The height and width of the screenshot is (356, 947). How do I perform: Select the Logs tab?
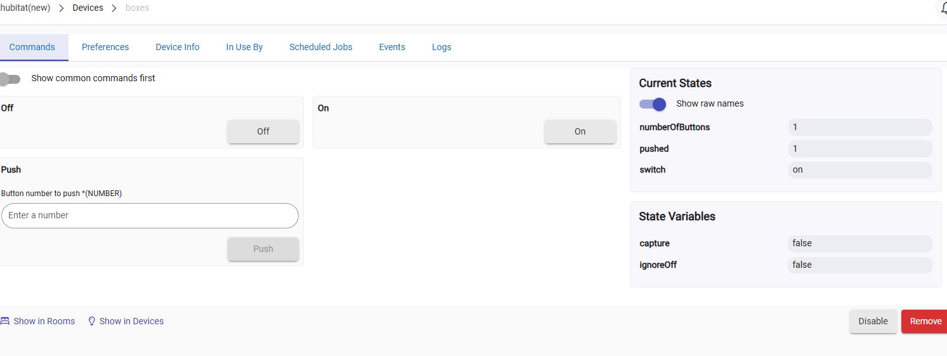[441, 47]
